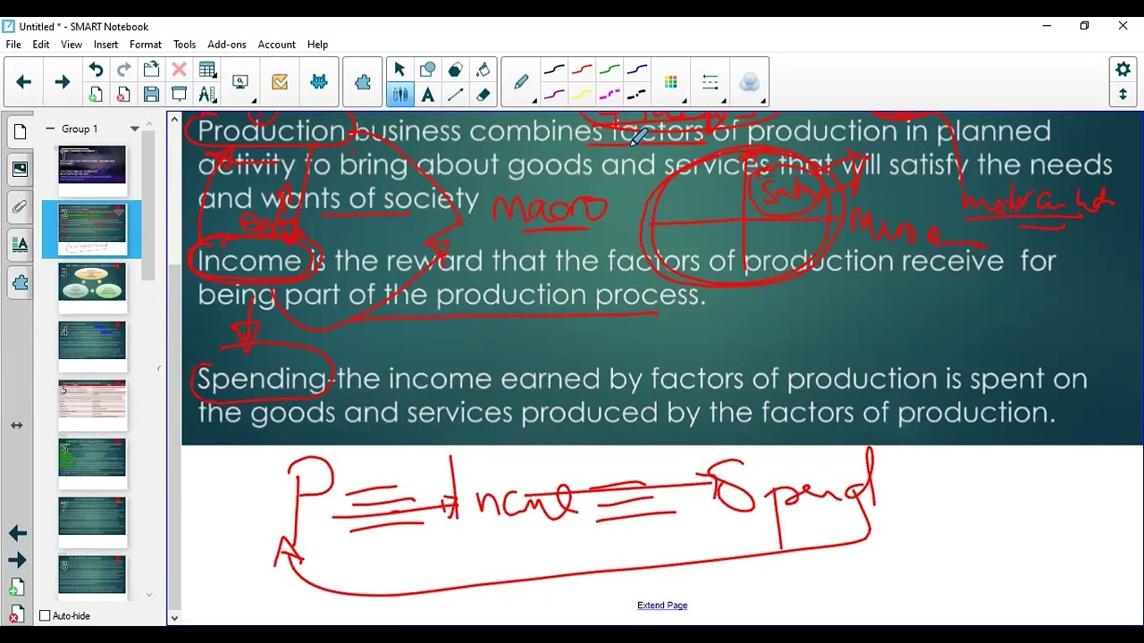Open the transparency dropdown
This screenshot has height=643, width=1144.
[749, 82]
